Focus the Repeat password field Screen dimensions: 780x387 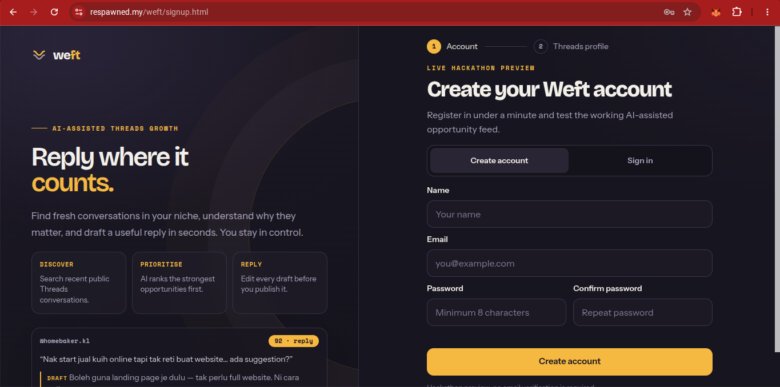[643, 312]
